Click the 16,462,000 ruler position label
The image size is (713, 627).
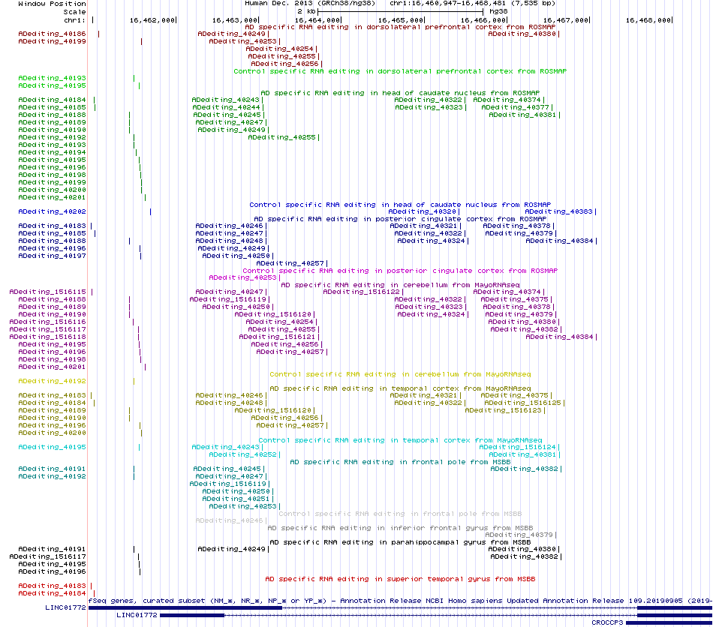click(x=152, y=20)
